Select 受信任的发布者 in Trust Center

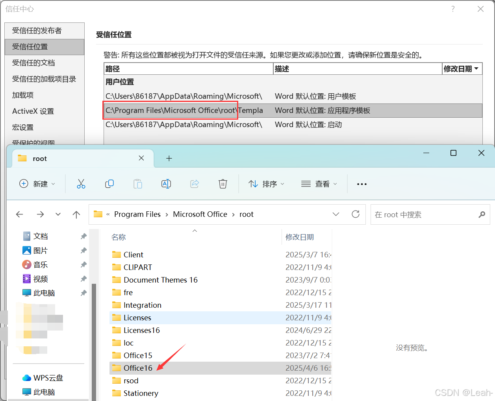click(44, 31)
